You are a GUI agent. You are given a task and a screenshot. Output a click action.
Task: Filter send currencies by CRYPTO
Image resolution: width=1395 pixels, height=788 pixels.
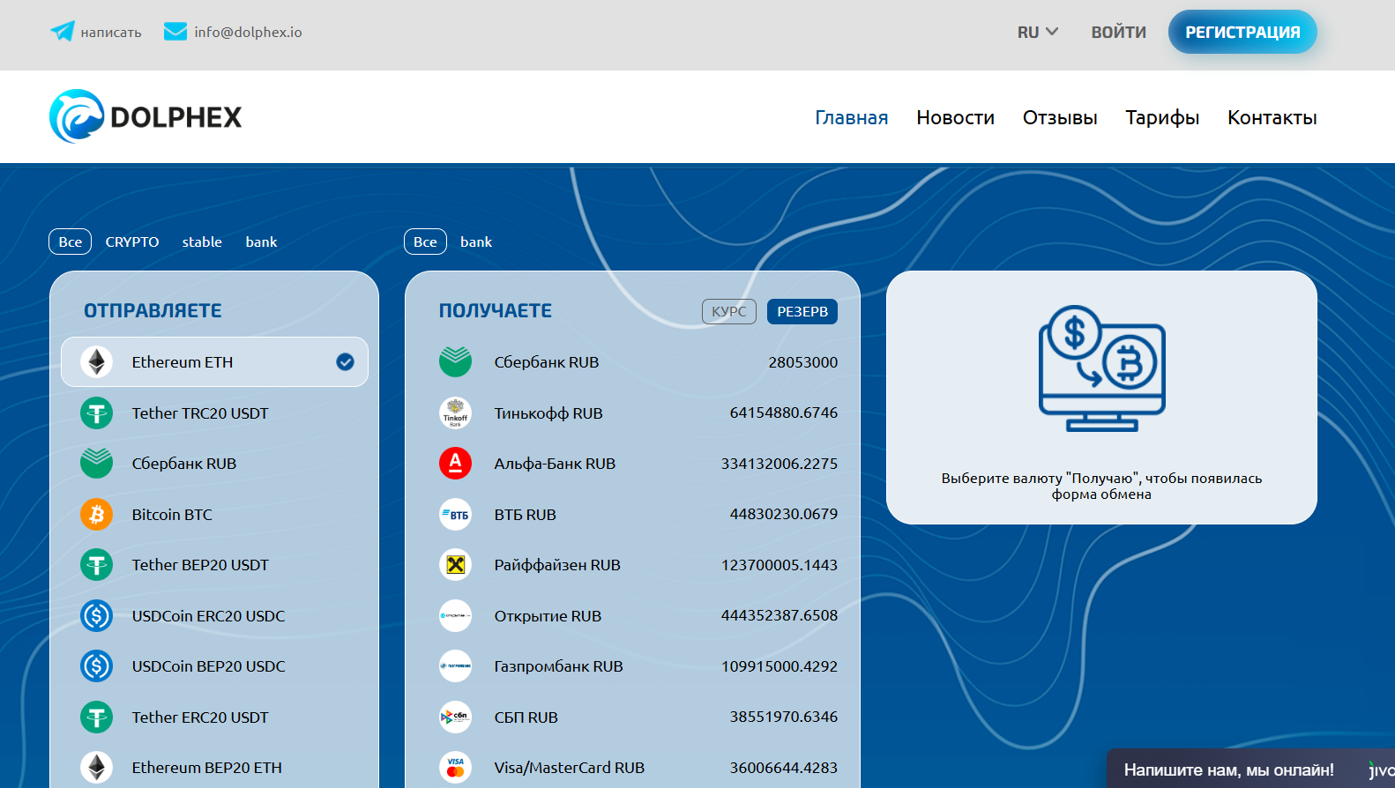(x=132, y=242)
